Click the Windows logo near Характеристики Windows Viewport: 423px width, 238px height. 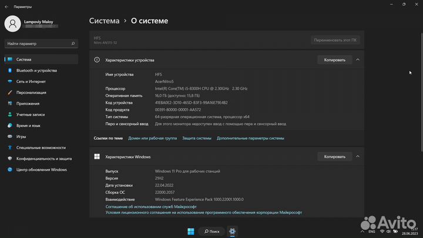pyautogui.click(x=97, y=156)
